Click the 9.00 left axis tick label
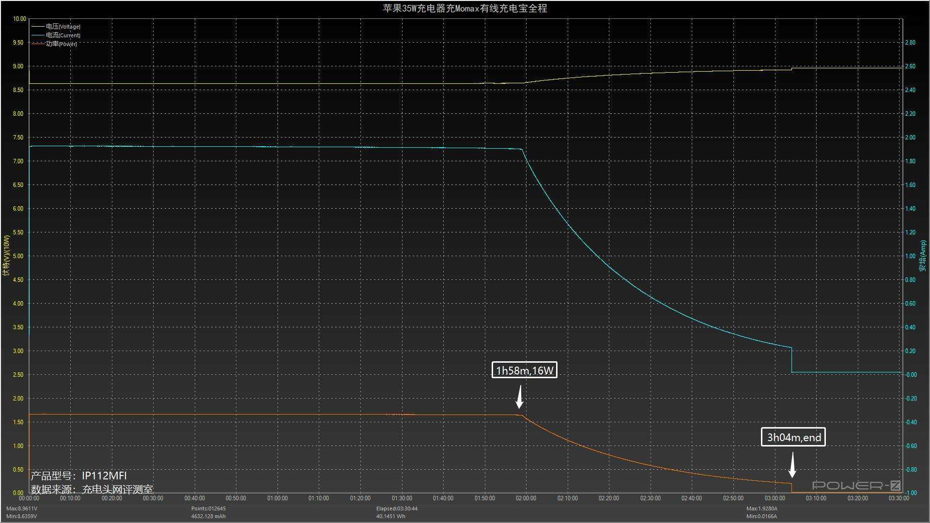The height and width of the screenshot is (523, 930). tap(18, 66)
